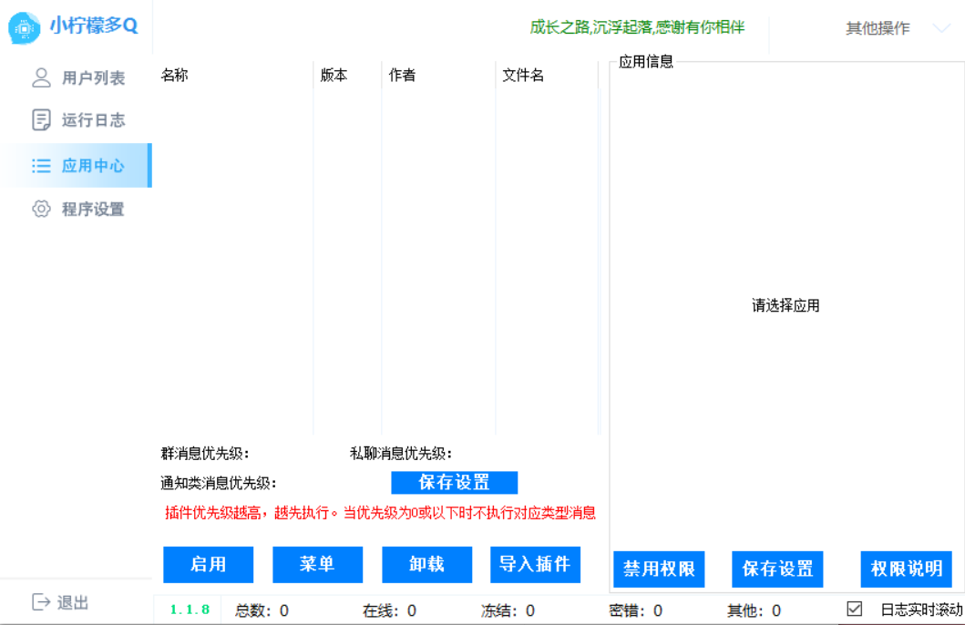Viewport: 965px width, 625px height.
Task: Open the 菜单 button
Action: [x=317, y=565]
